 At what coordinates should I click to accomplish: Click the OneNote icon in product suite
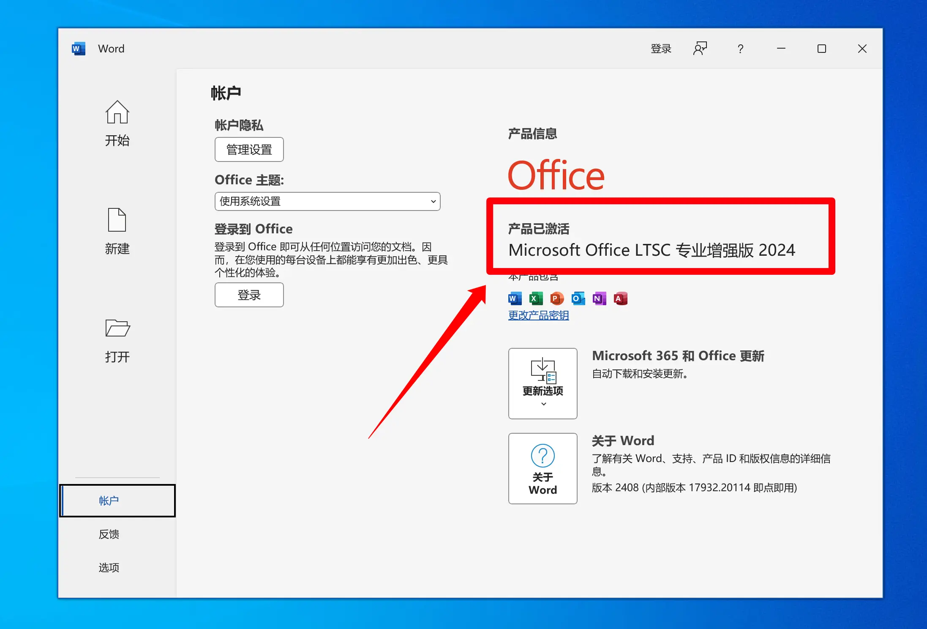click(x=600, y=298)
